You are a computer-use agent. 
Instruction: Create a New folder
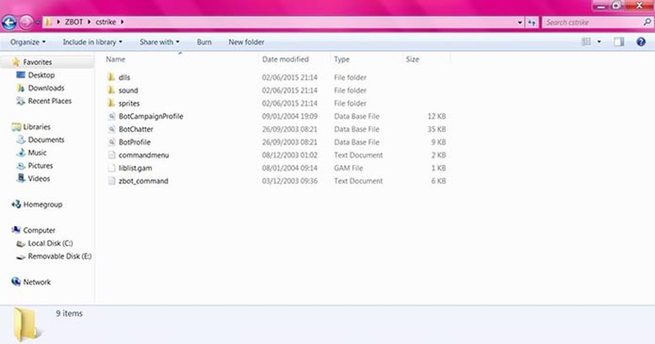tap(246, 42)
